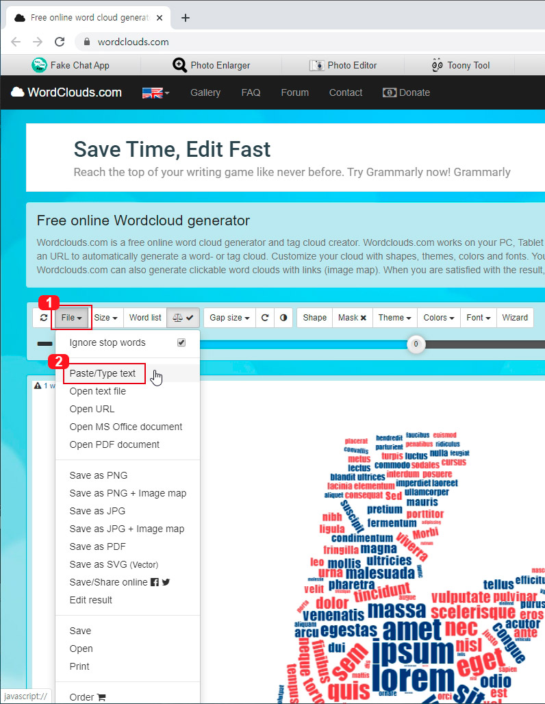Go to the Gallery page

click(x=205, y=92)
